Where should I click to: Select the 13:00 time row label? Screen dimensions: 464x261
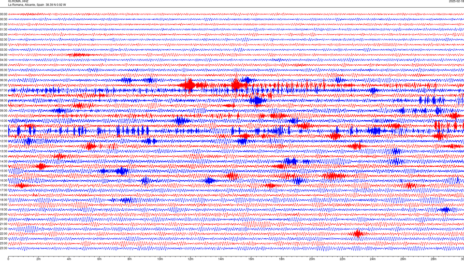3,146
